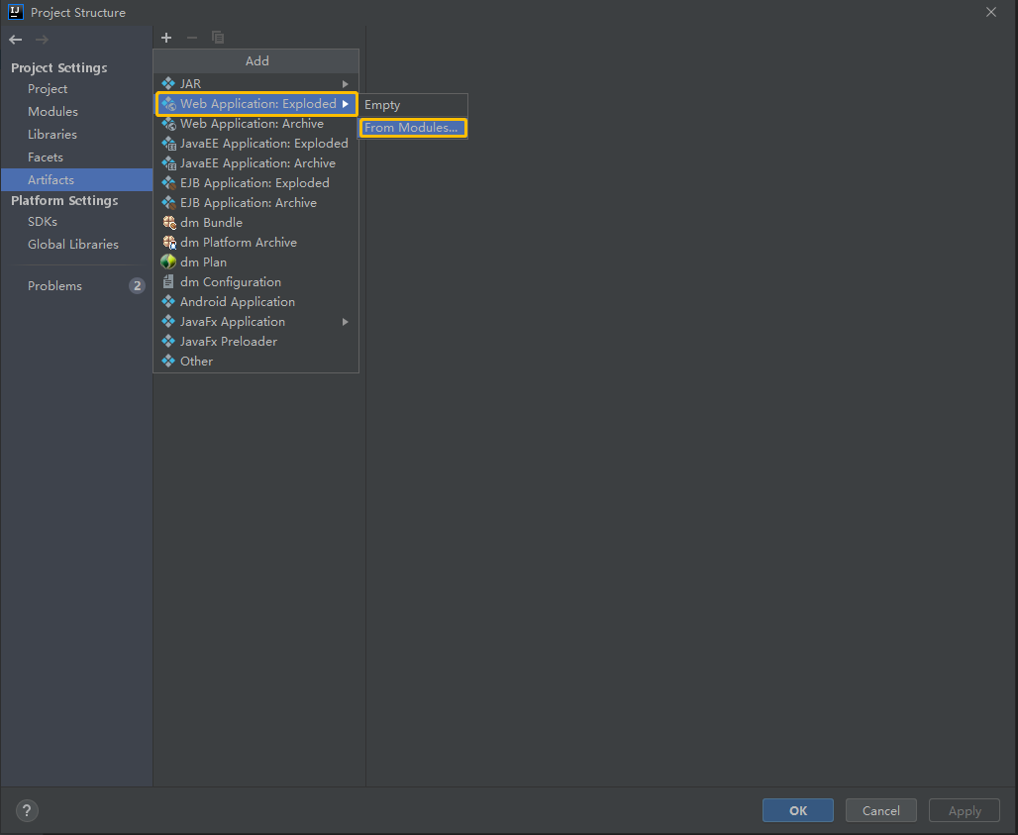Viewport: 1018px width, 835px height.
Task: Select dm Bundle menu entry
Action: point(256,222)
